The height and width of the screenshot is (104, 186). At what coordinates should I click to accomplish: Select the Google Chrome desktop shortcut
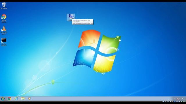click(4, 18)
